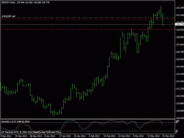Click the '28 Dec 2011' date label

click(36, 136)
